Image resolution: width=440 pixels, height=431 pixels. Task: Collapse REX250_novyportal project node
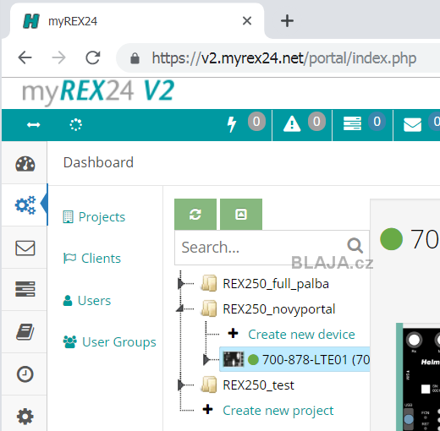pos(180,308)
